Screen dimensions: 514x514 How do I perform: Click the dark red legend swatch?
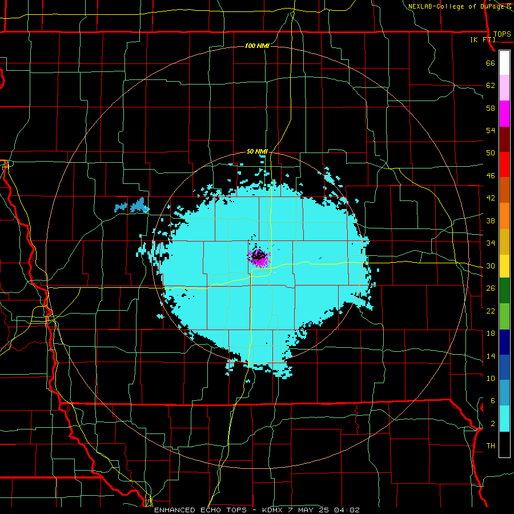pos(504,139)
